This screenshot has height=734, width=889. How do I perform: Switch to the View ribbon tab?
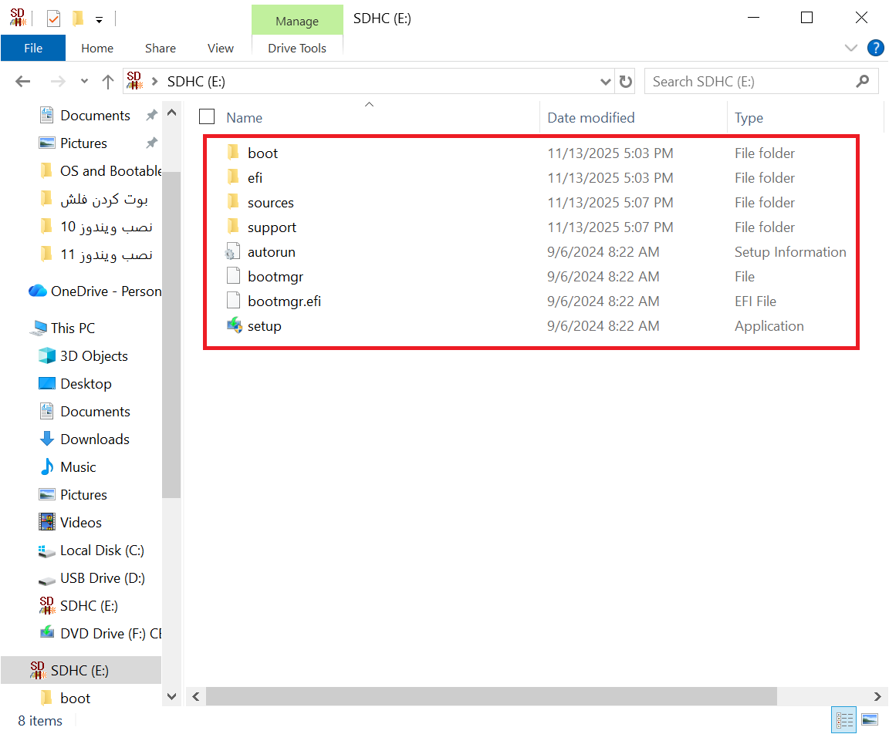[x=220, y=48]
